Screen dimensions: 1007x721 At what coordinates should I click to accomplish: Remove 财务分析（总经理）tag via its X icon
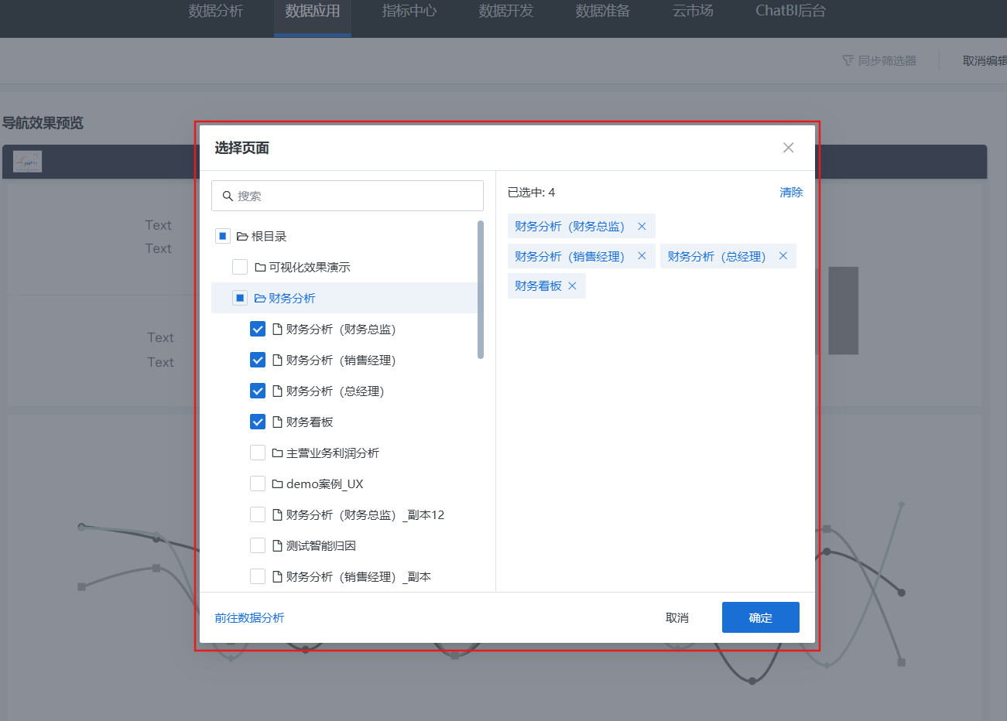click(x=783, y=256)
